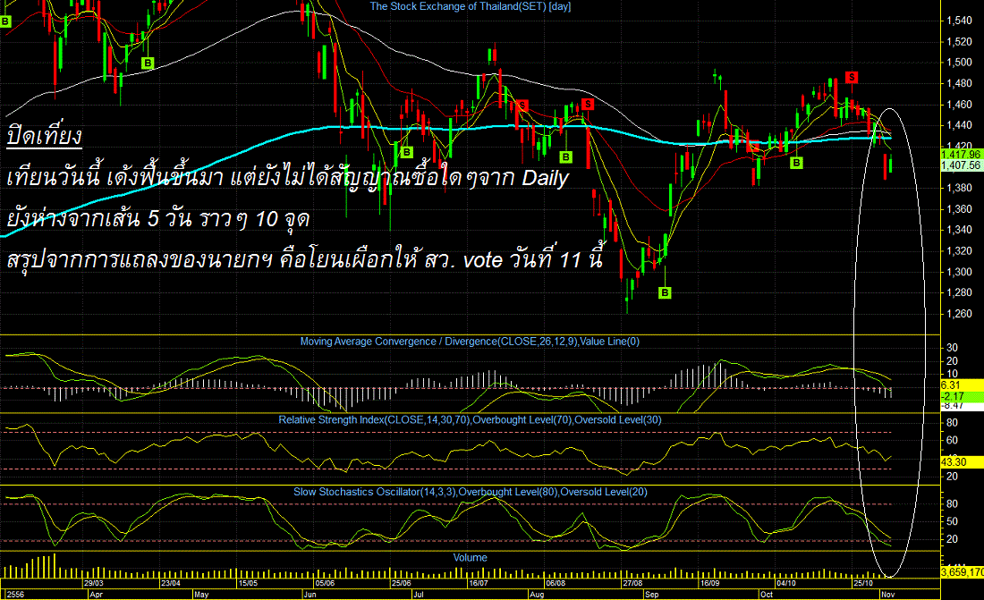Viewport: 984px width, 600px height.
Task: Select the green B marker near 23/04 in April
Action: (148, 63)
